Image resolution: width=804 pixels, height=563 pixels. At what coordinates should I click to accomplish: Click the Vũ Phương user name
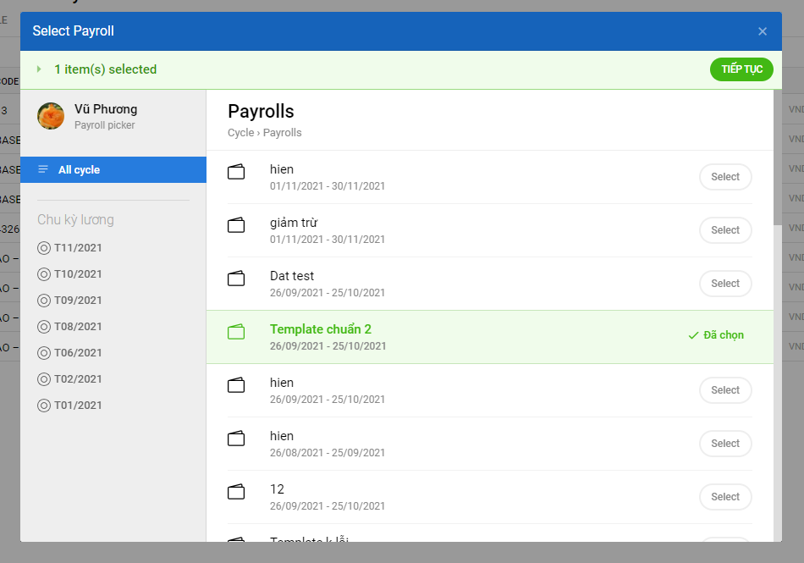coord(106,109)
